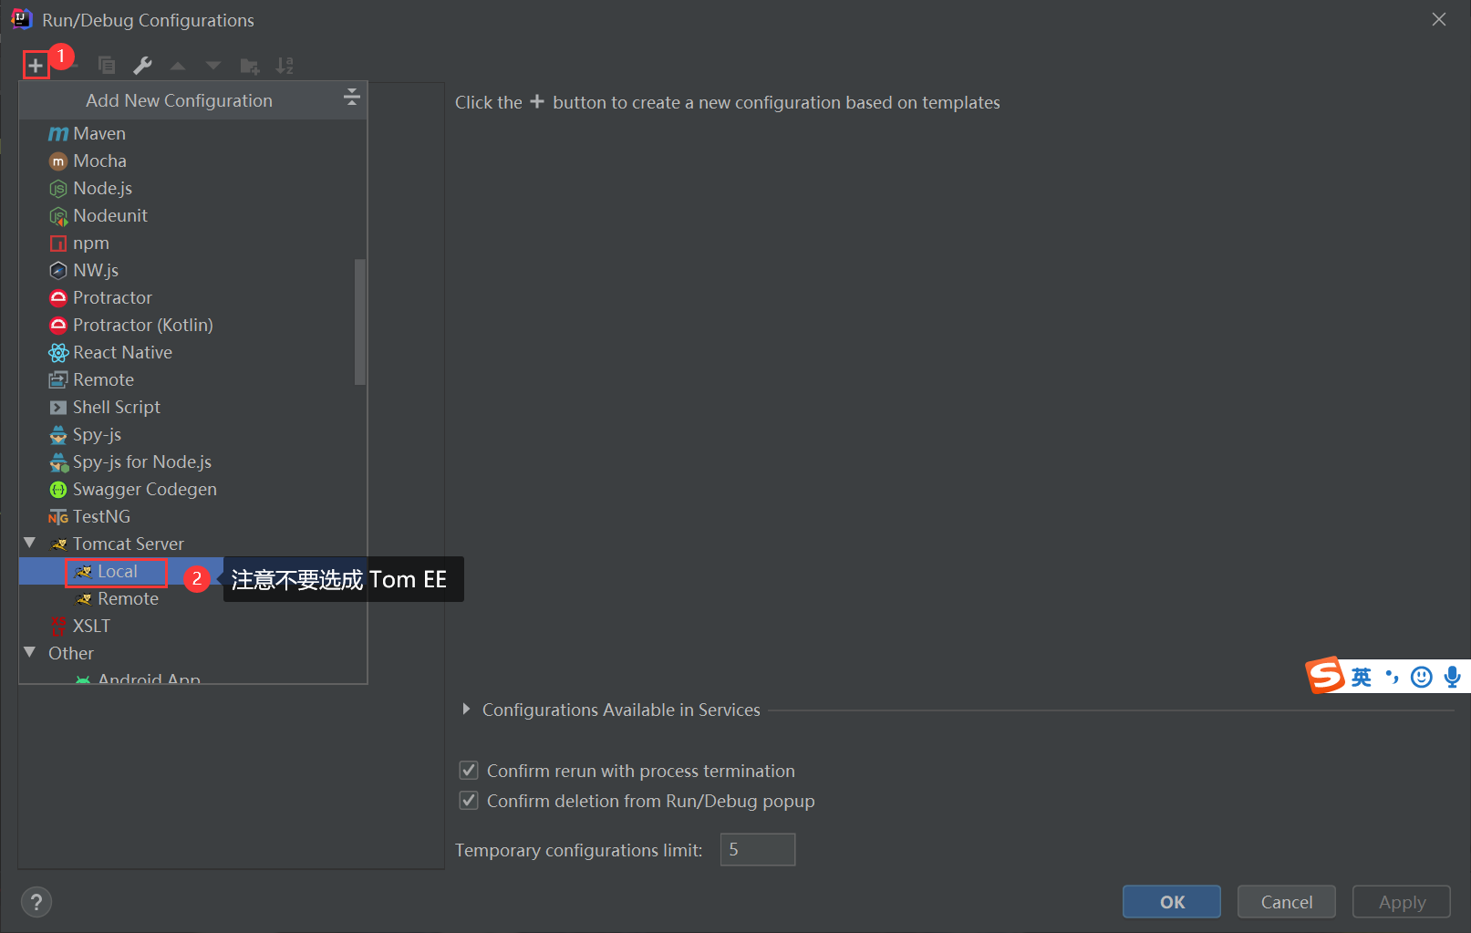The height and width of the screenshot is (933, 1471).
Task: Switch Sogou input language via 英 icon
Action: 1362,677
